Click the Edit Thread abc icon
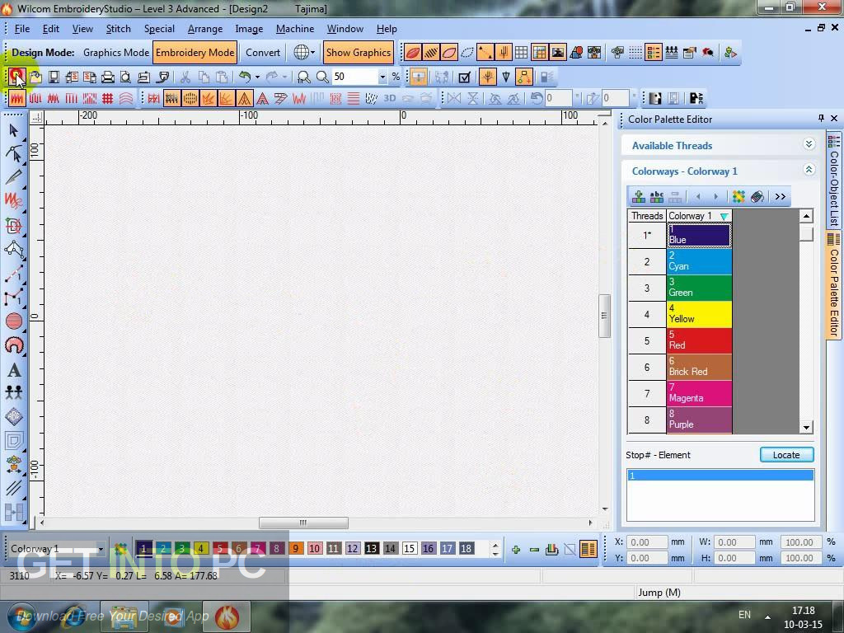The image size is (844, 633). [x=657, y=196]
